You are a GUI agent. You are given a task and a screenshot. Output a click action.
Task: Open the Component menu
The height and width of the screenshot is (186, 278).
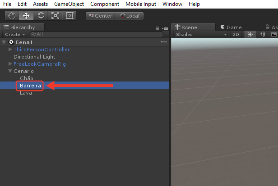pyautogui.click(x=105, y=4)
